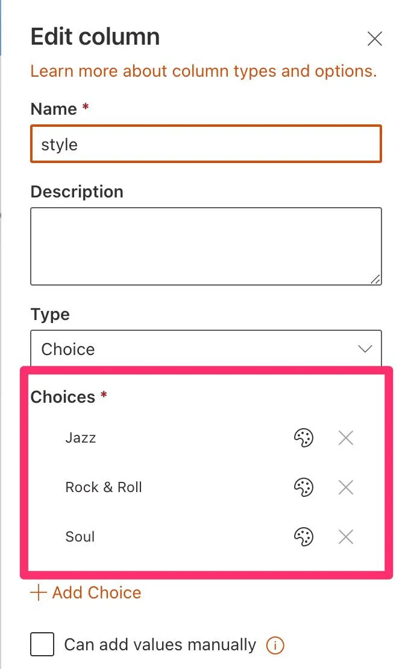Focus the Description text area
Viewport: 411px width, 669px height.
click(x=205, y=246)
